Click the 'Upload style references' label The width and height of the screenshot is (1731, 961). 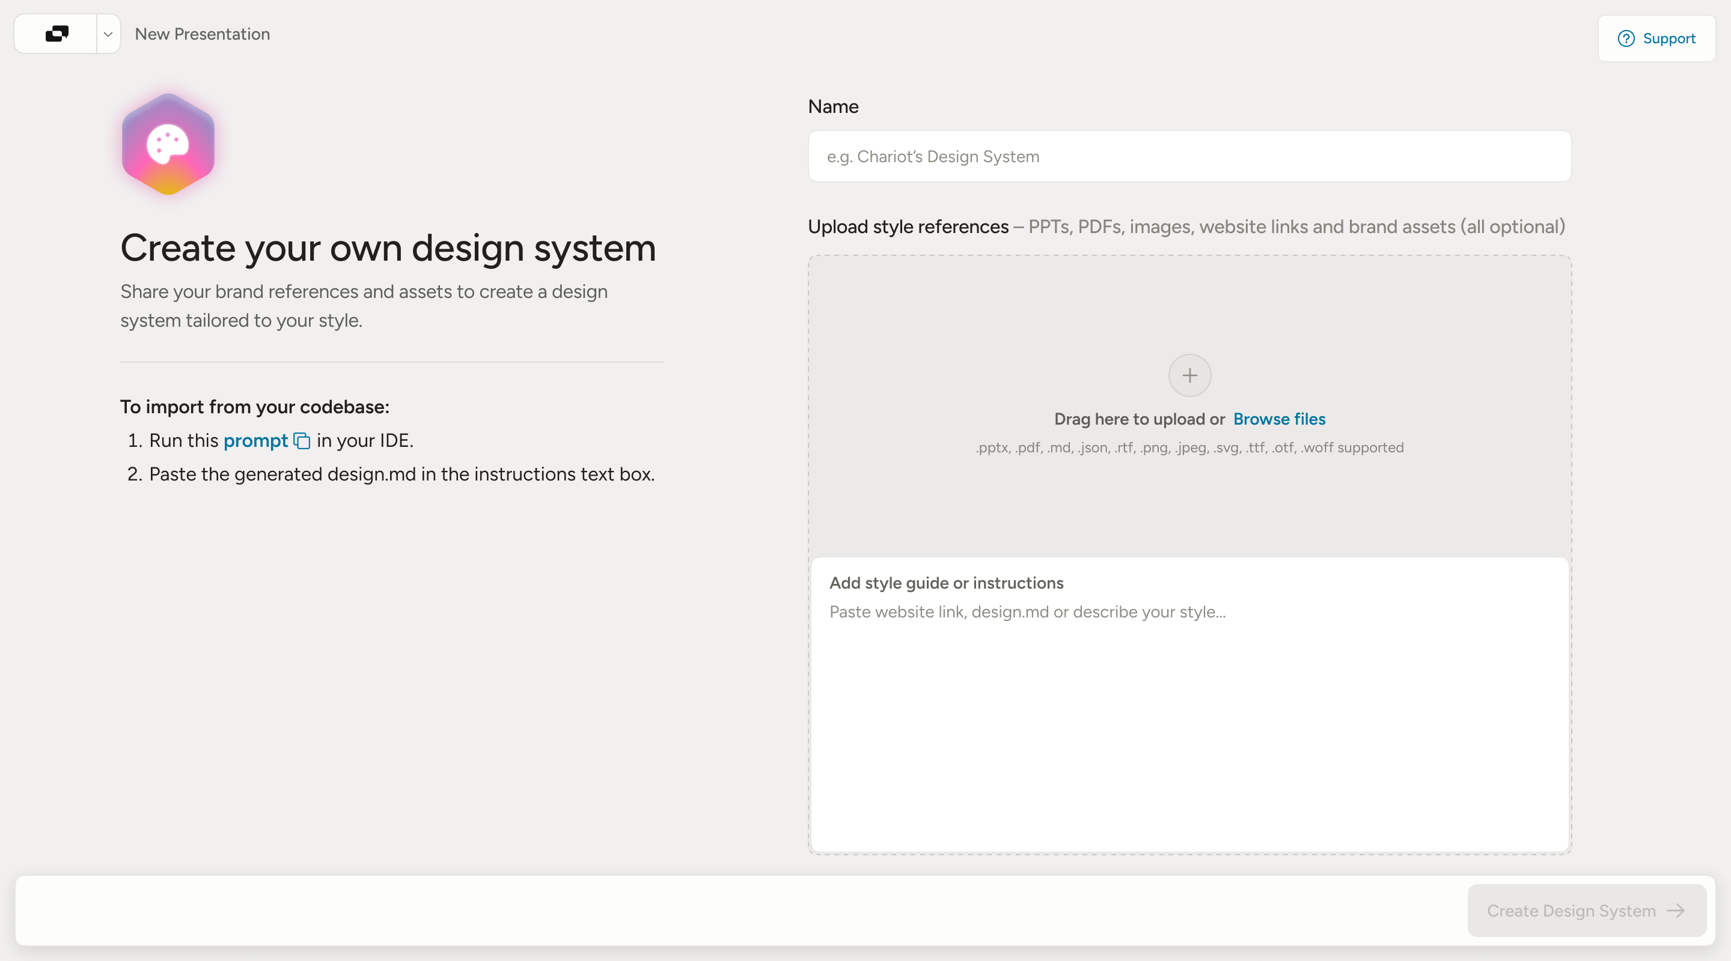coord(908,227)
